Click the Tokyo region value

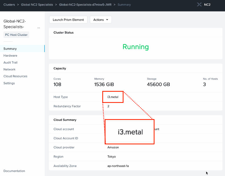coord(112,157)
